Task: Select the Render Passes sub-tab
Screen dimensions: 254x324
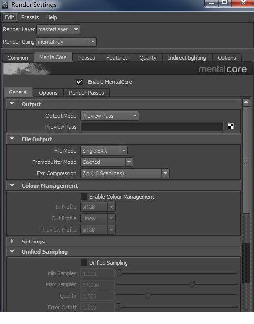Action: click(87, 93)
